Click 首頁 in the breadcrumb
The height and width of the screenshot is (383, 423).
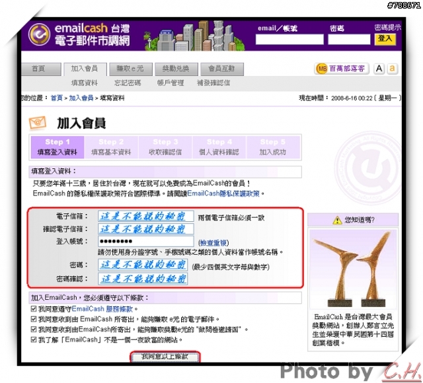click(57, 98)
